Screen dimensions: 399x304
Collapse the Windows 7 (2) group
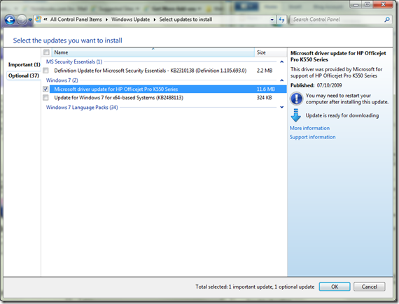point(281,80)
